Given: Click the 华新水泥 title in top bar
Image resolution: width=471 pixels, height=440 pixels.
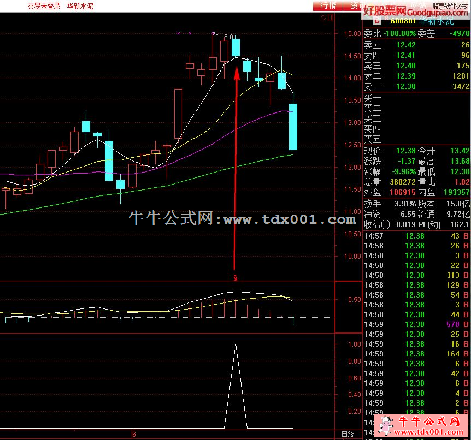Looking at the screenshot, I should (x=80, y=6).
